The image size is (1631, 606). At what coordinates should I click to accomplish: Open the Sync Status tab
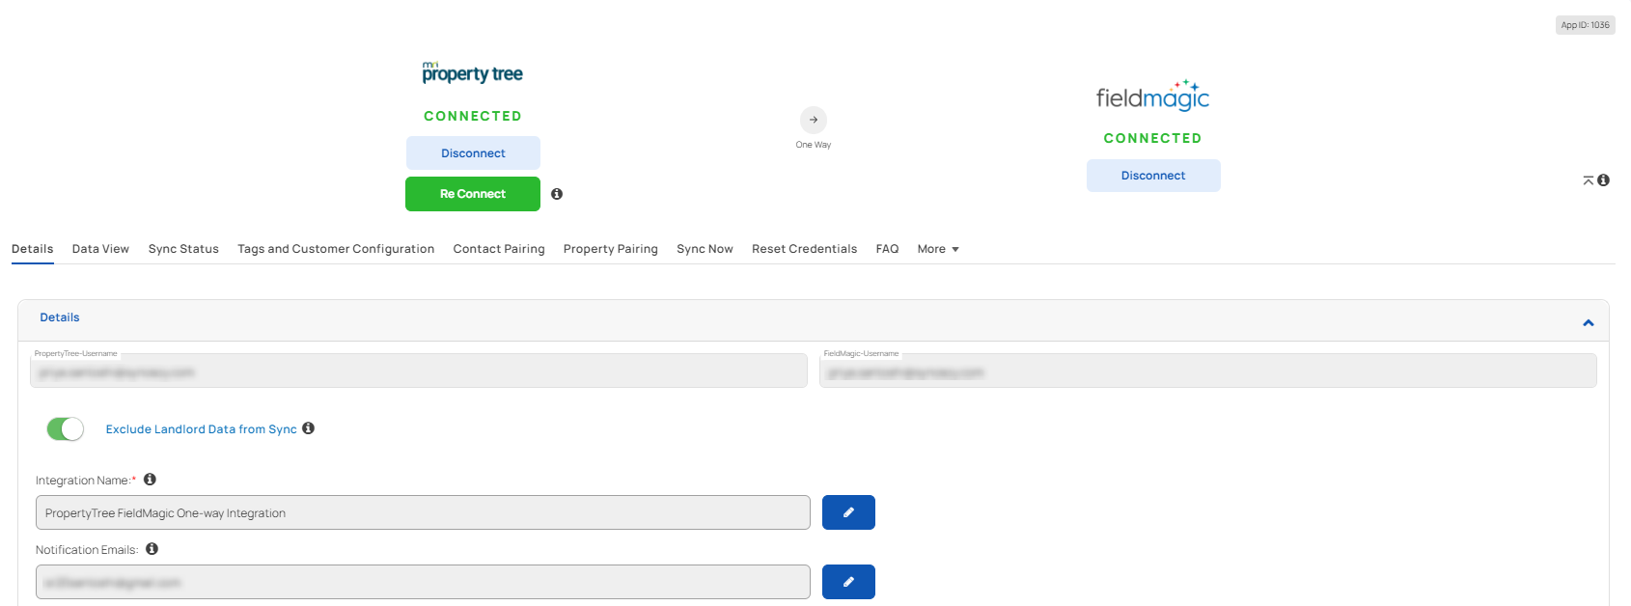(183, 249)
